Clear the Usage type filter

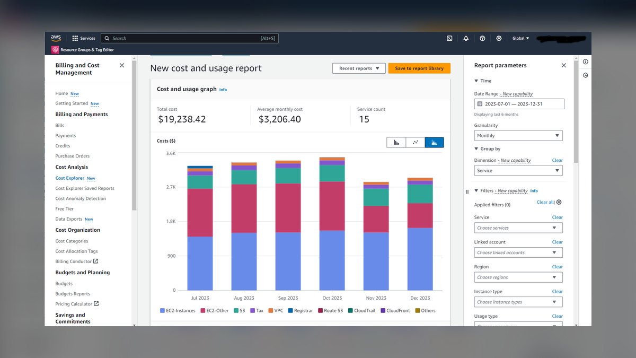pyautogui.click(x=557, y=316)
